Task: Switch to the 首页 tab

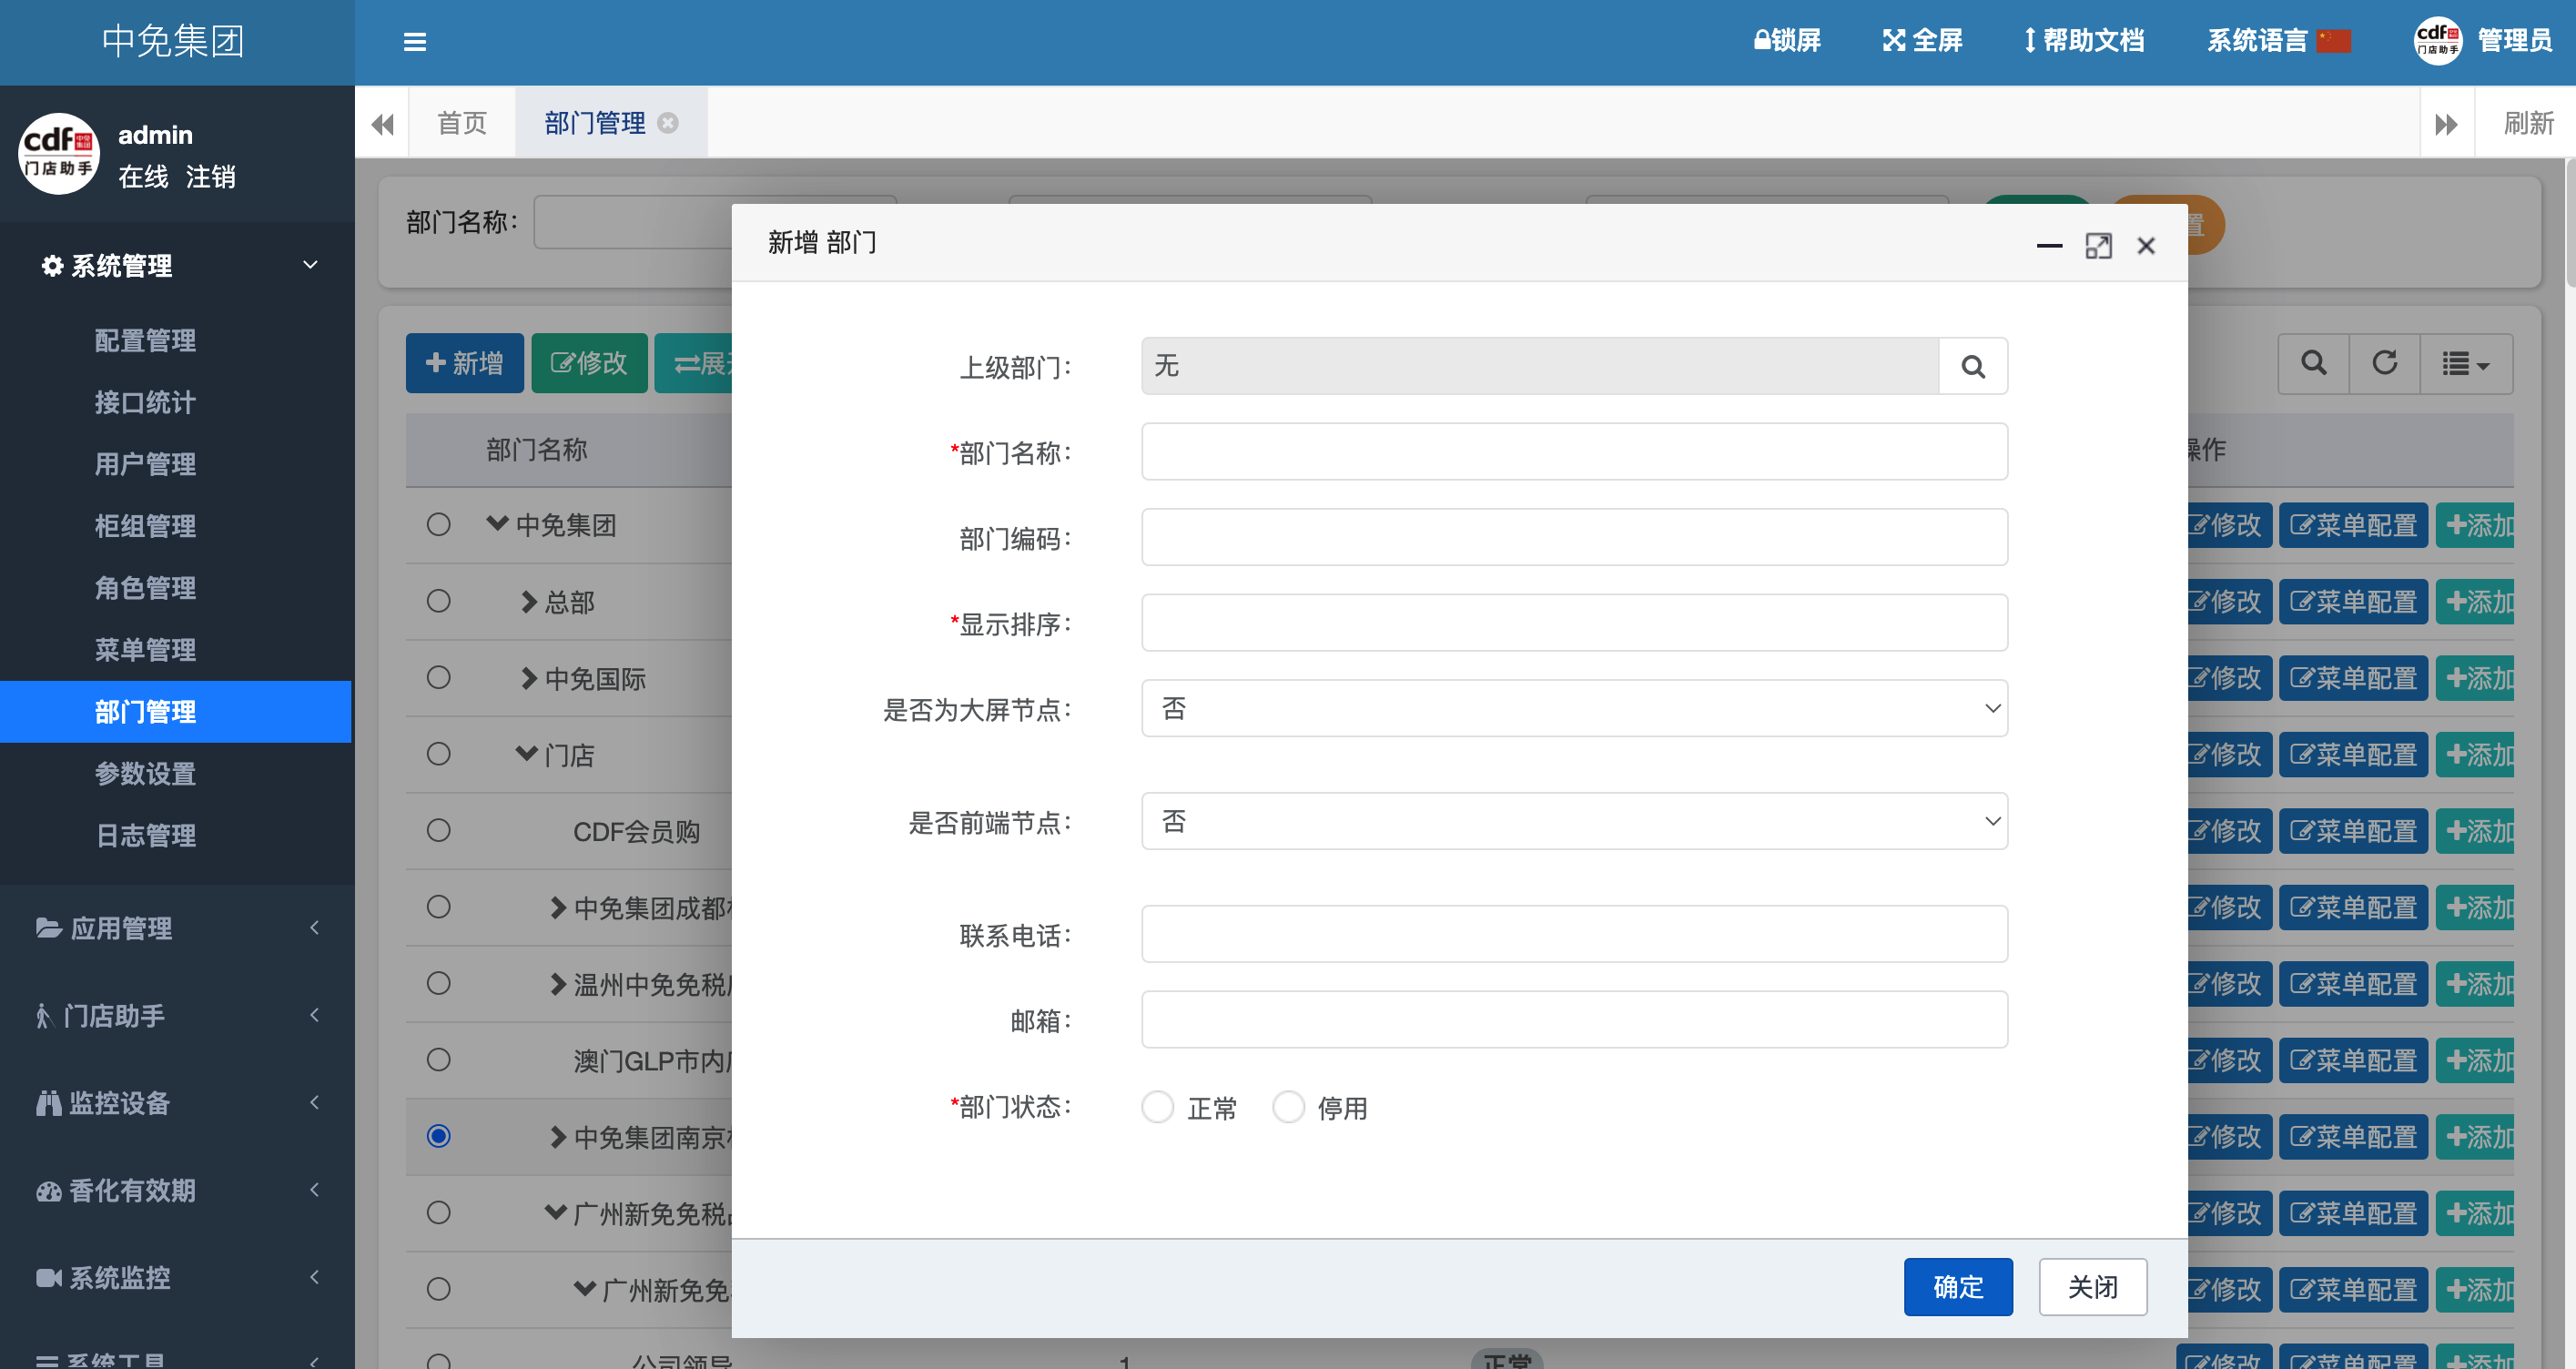Action: pyautogui.click(x=462, y=123)
